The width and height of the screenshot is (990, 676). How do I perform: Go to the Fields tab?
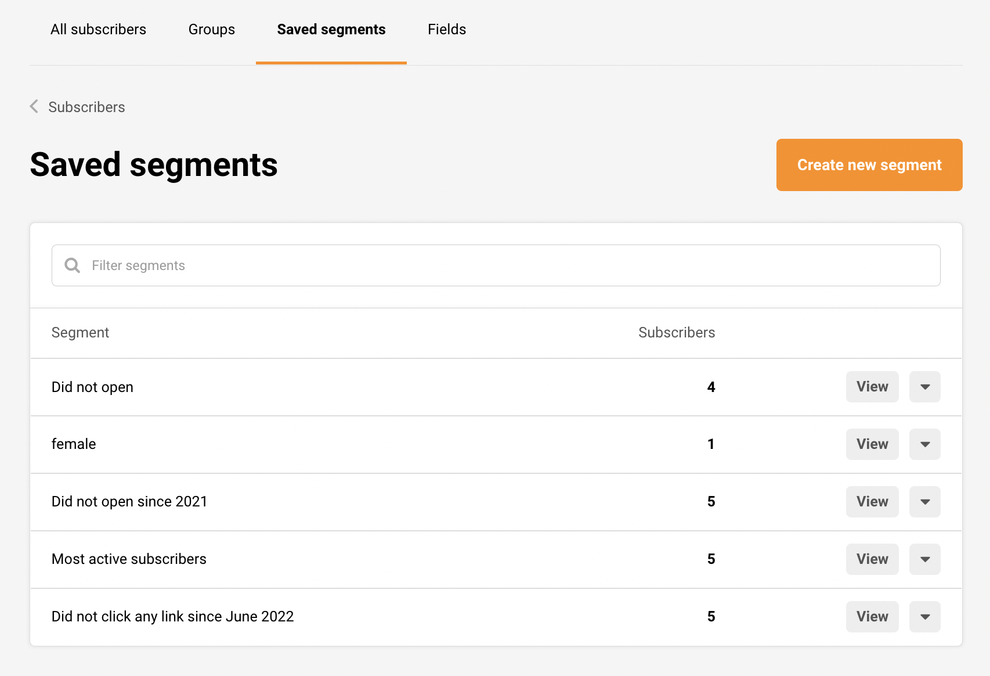pos(446,30)
